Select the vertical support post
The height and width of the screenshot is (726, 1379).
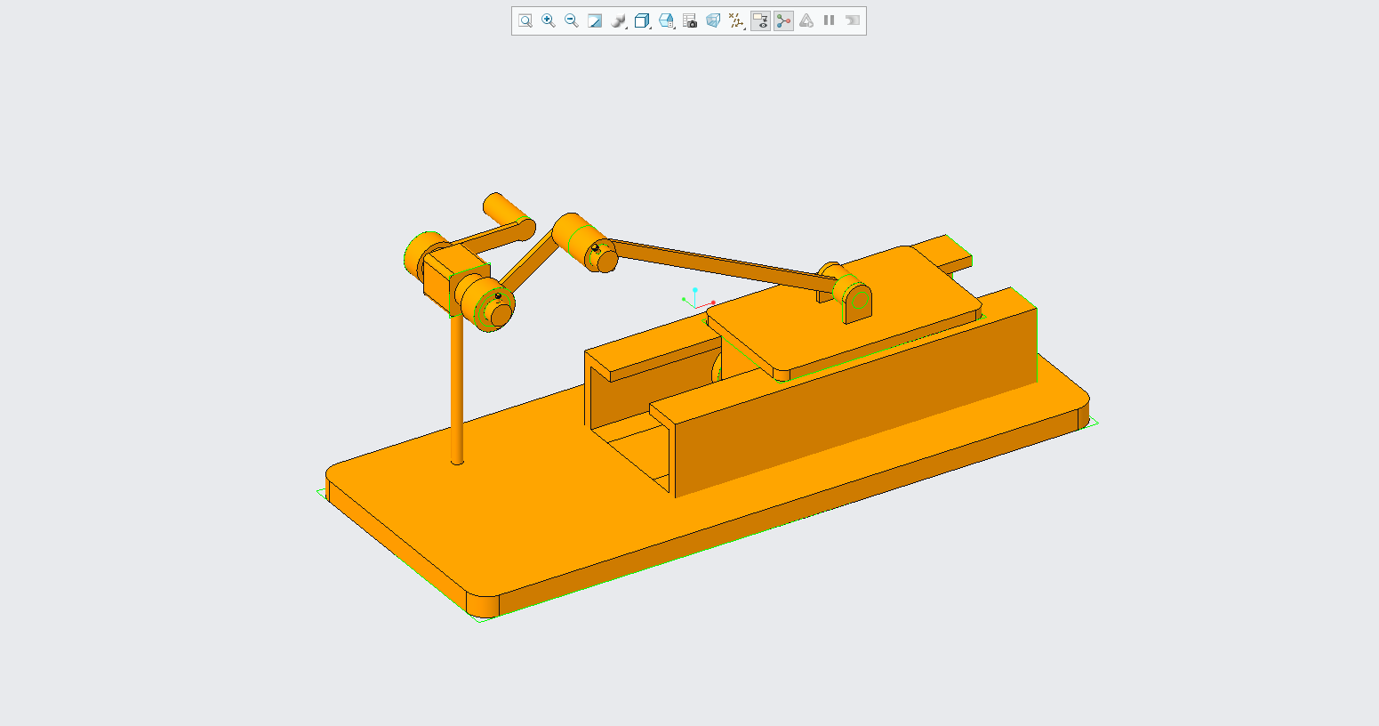point(457,391)
